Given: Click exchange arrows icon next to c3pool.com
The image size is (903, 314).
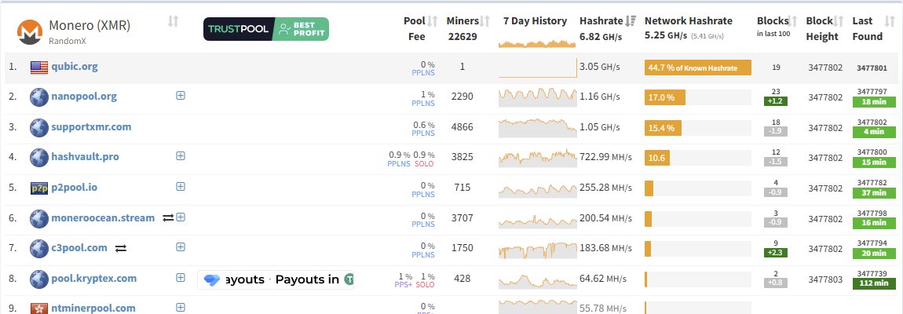Looking at the screenshot, I should click(x=121, y=248).
